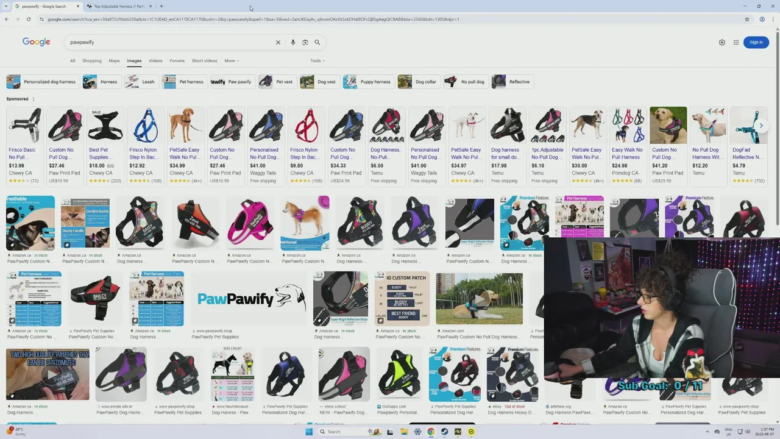Screen dimensions: 780x439
Task: Open Best Pet Supplies $18.00 sponsored product
Action: point(105,146)
